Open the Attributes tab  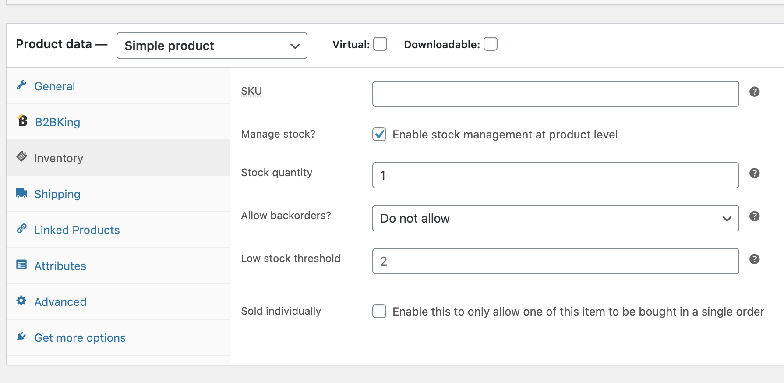coord(118,266)
